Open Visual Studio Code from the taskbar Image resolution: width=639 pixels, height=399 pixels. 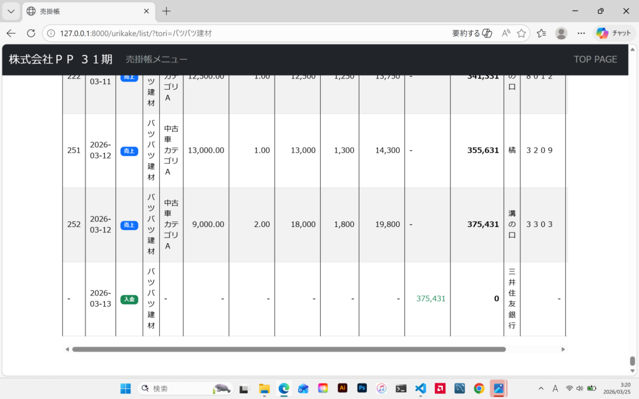click(421, 388)
